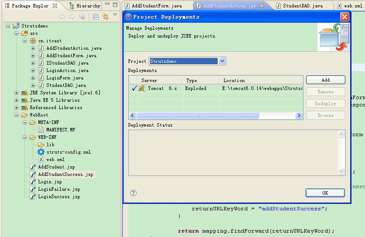Collapse the src folder node
Screen dimensions: 365x237
(x=16, y=33)
